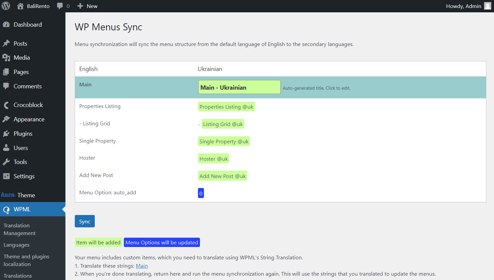The image size is (494, 280).
Task: Click the Comments speech bubble sidebar icon
Action: click(6, 86)
